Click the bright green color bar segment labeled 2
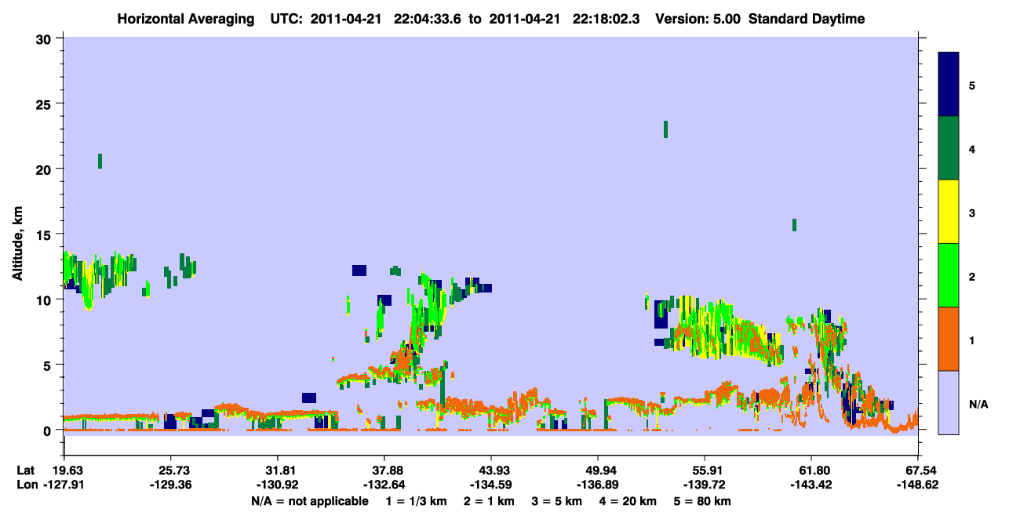 (949, 275)
